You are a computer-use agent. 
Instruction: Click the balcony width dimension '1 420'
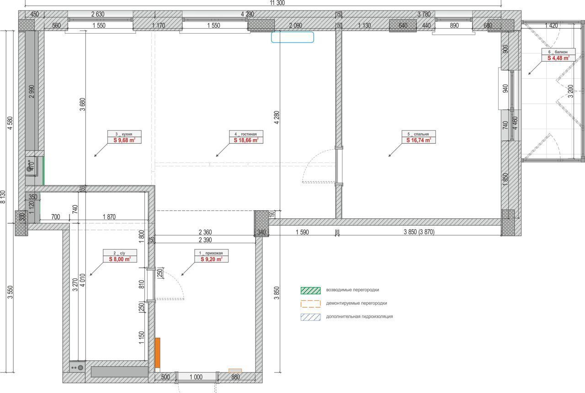tap(552, 26)
